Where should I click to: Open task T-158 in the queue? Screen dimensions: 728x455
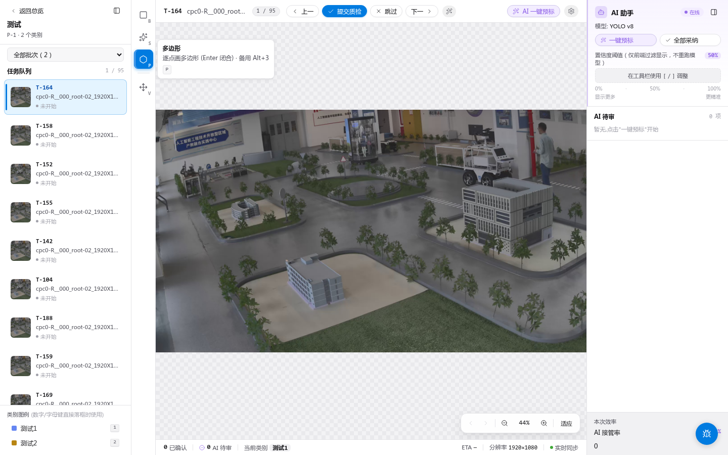pos(66,135)
